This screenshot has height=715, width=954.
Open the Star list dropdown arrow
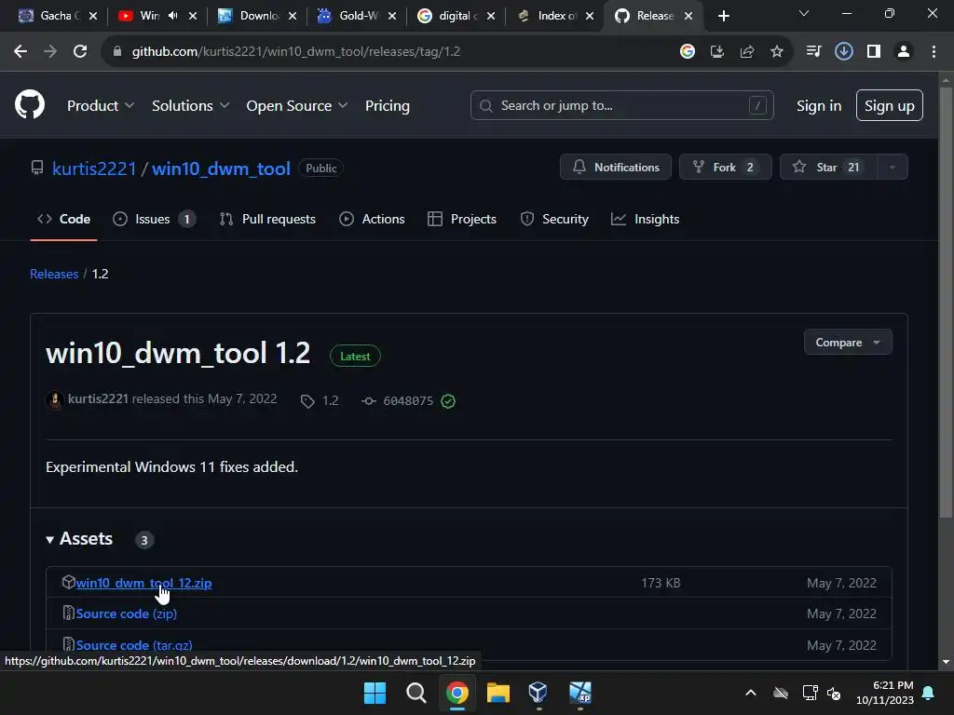(892, 168)
